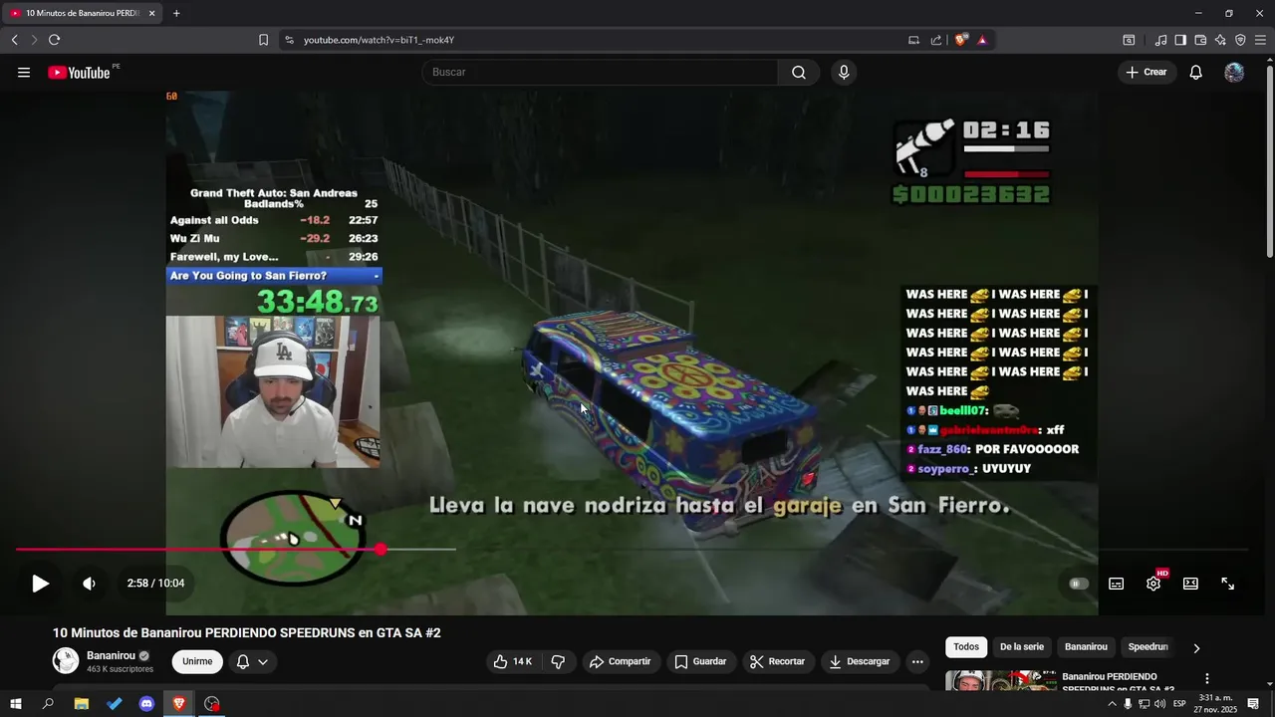The width and height of the screenshot is (1275, 717).
Task: Toggle the browser sidebar panel
Action: click(1180, 40)
